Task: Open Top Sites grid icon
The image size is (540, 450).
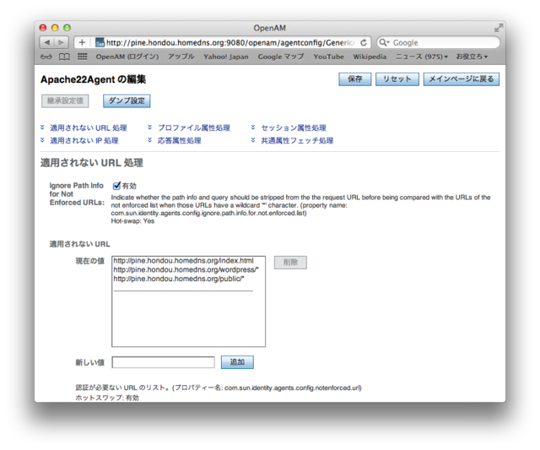Action: (x=82, y=57)
